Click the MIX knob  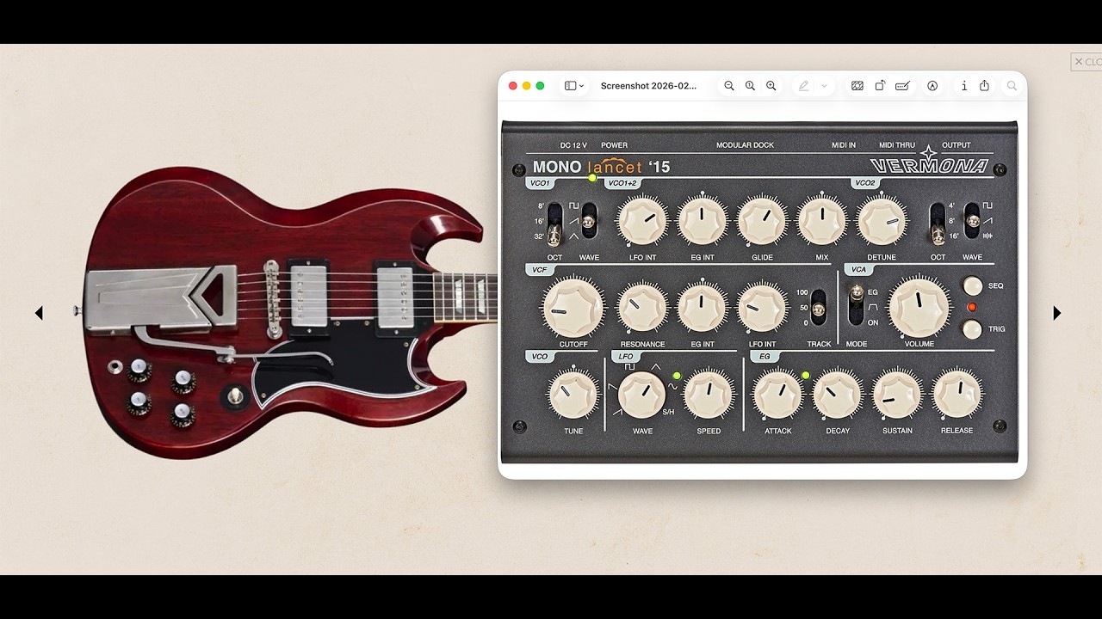[x=822, y=221]
